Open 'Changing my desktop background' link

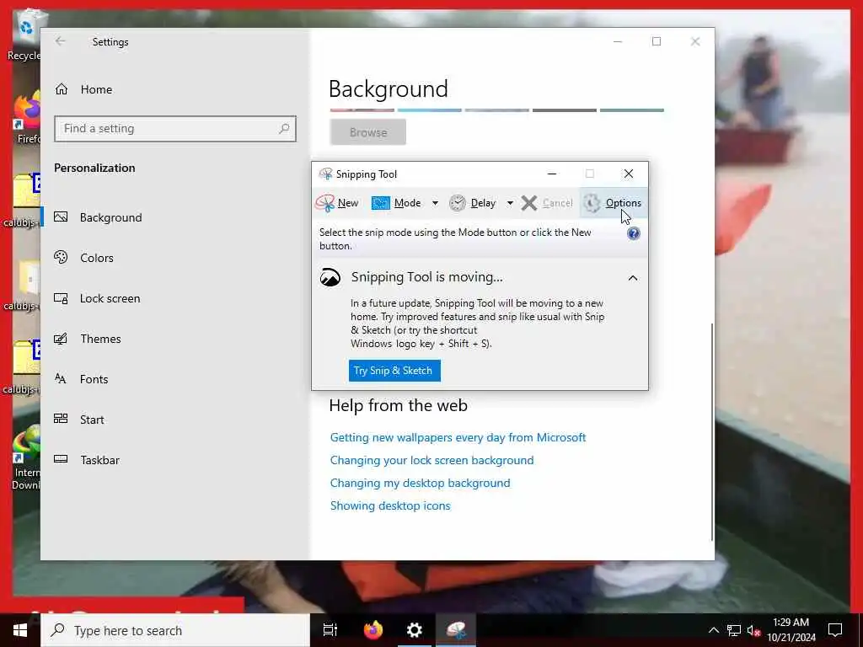click(420, 483)
